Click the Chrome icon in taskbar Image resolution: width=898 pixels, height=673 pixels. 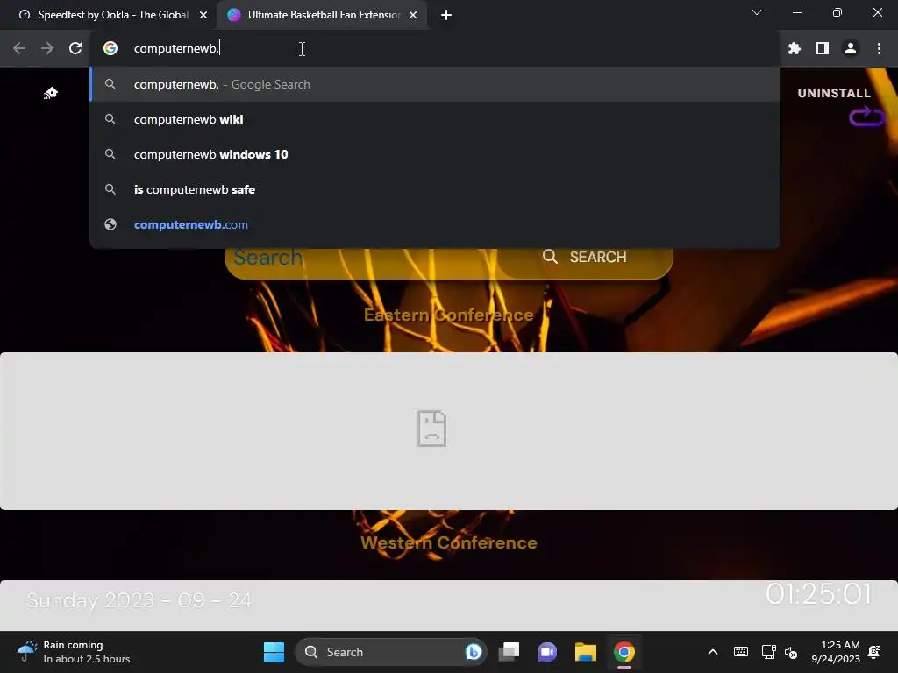624,652
